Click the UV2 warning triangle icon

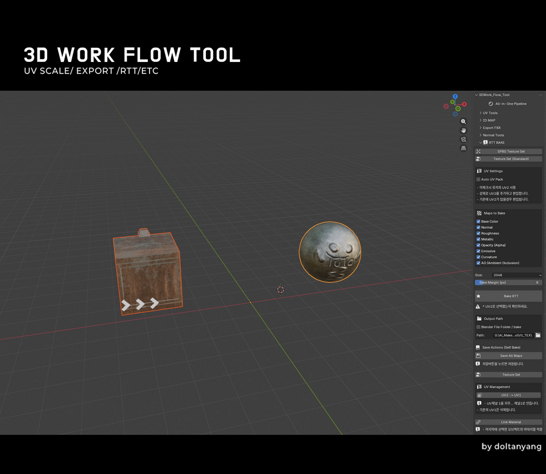tap(478, 307)
